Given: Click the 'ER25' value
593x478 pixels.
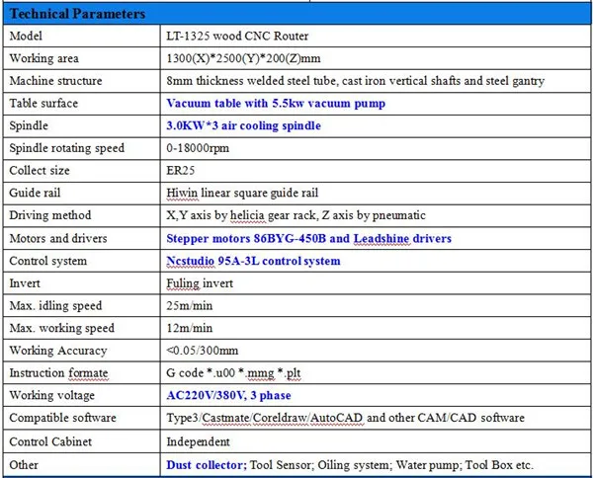Looking at the screenshot, I should (x=181, y=171).
